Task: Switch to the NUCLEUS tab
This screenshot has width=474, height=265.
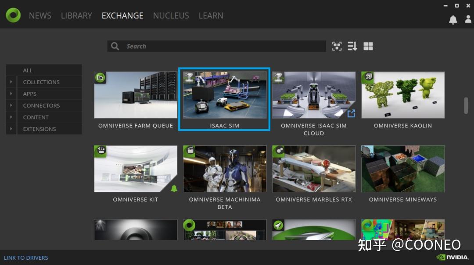Action: pos(171,15)
